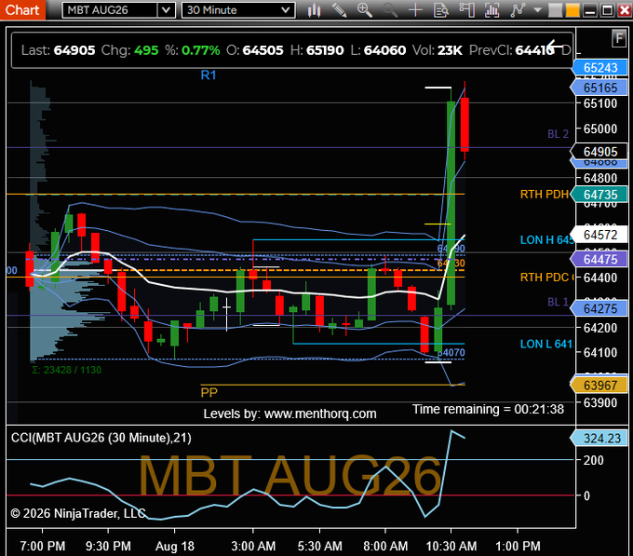Click the RTH PDH label
The width and height of the screenshot is (633, 556).
(545, 195)
